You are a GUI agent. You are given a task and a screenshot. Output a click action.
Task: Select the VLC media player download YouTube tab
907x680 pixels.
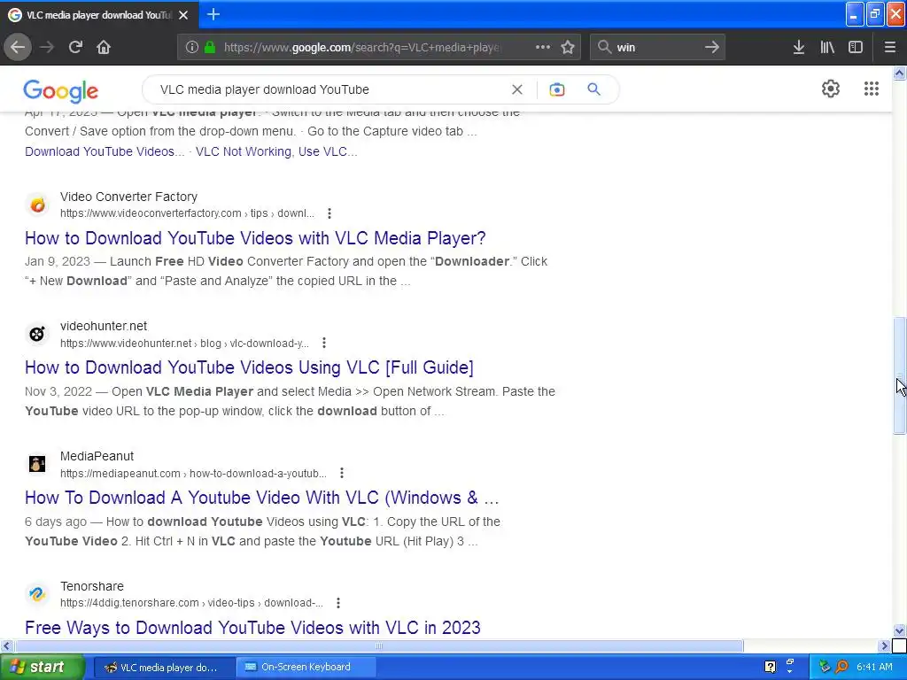point(99,15)
